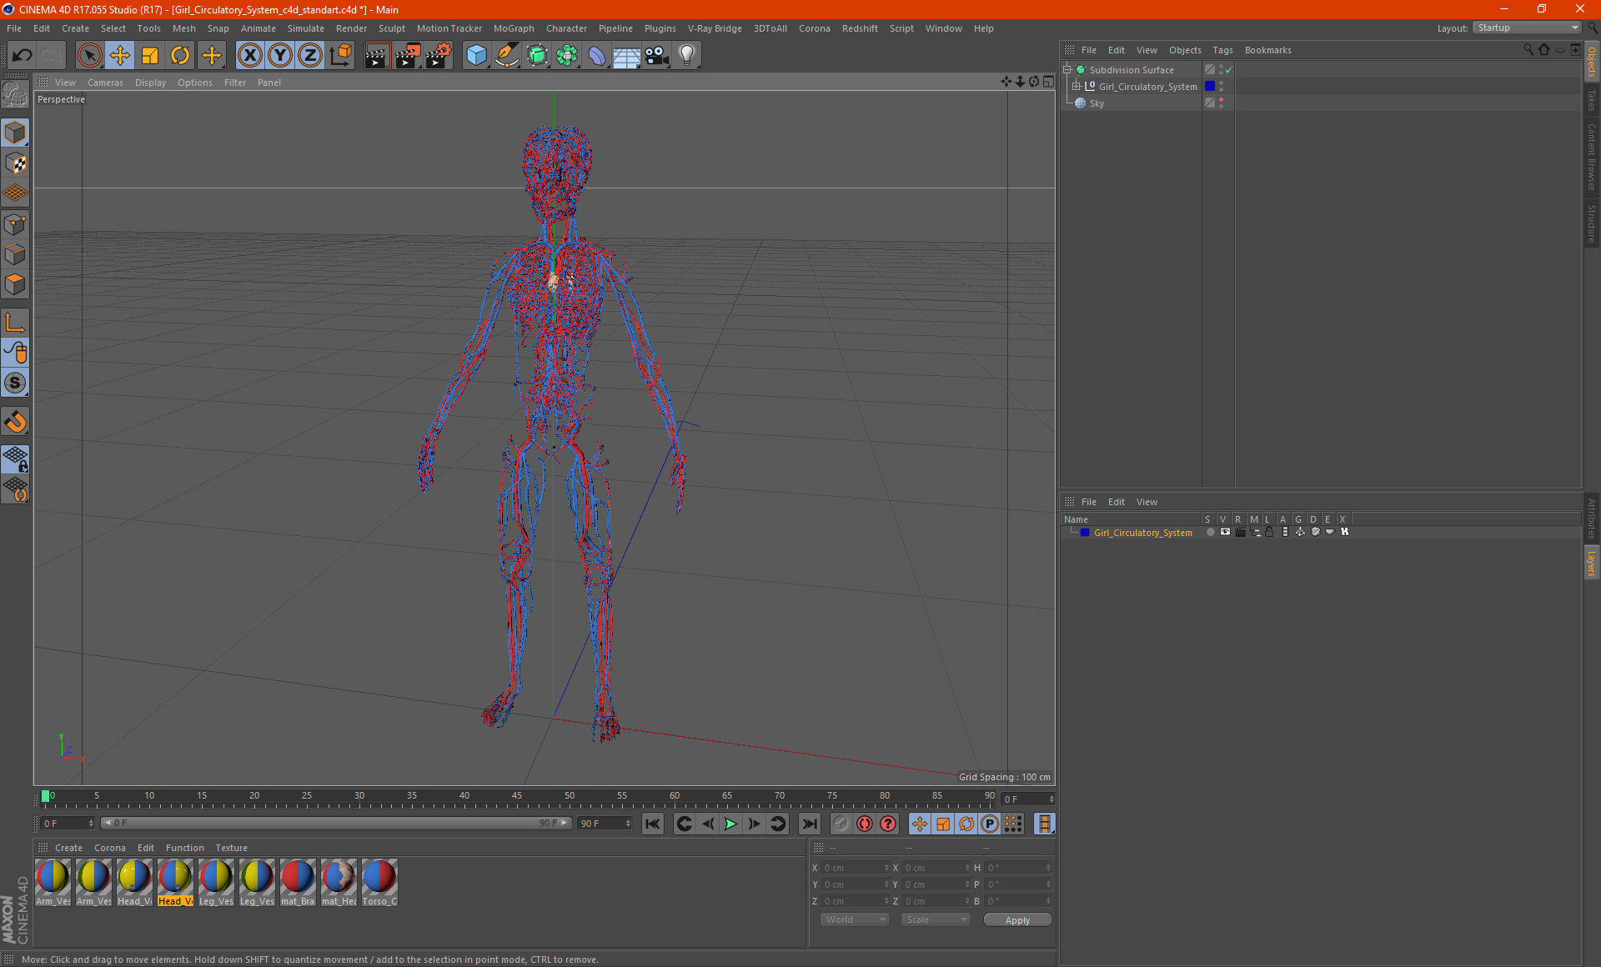
Task: Switch to the Takes side tab
Action: pos(1591,100)
